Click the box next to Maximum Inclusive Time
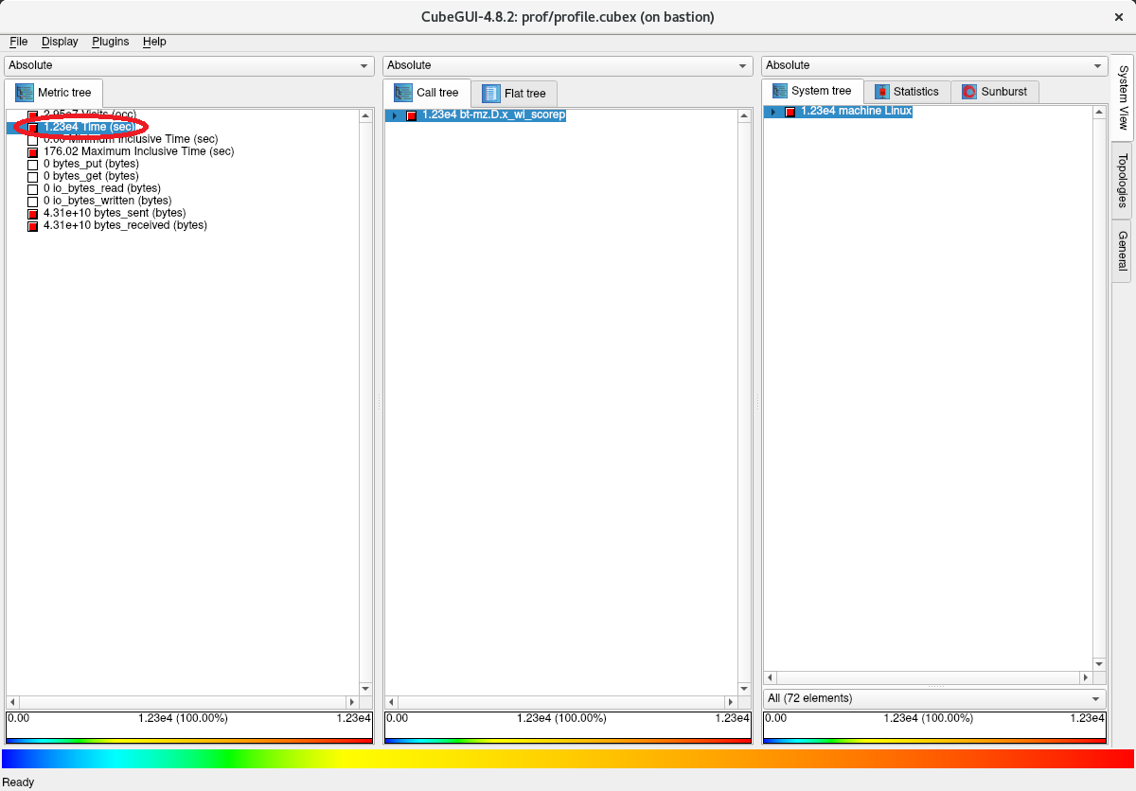Screen dimensions: 1136x791 (x=33, y=152)
